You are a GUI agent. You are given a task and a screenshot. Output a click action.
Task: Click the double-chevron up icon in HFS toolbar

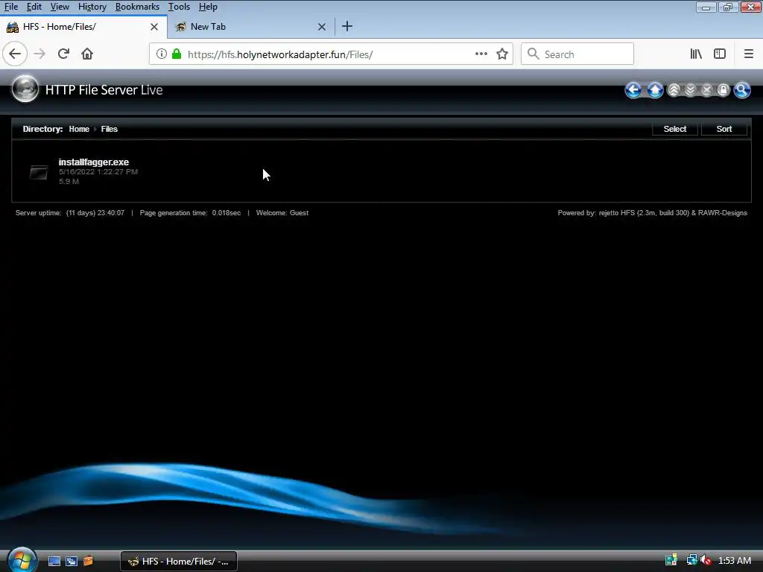(x=674, y=90)
